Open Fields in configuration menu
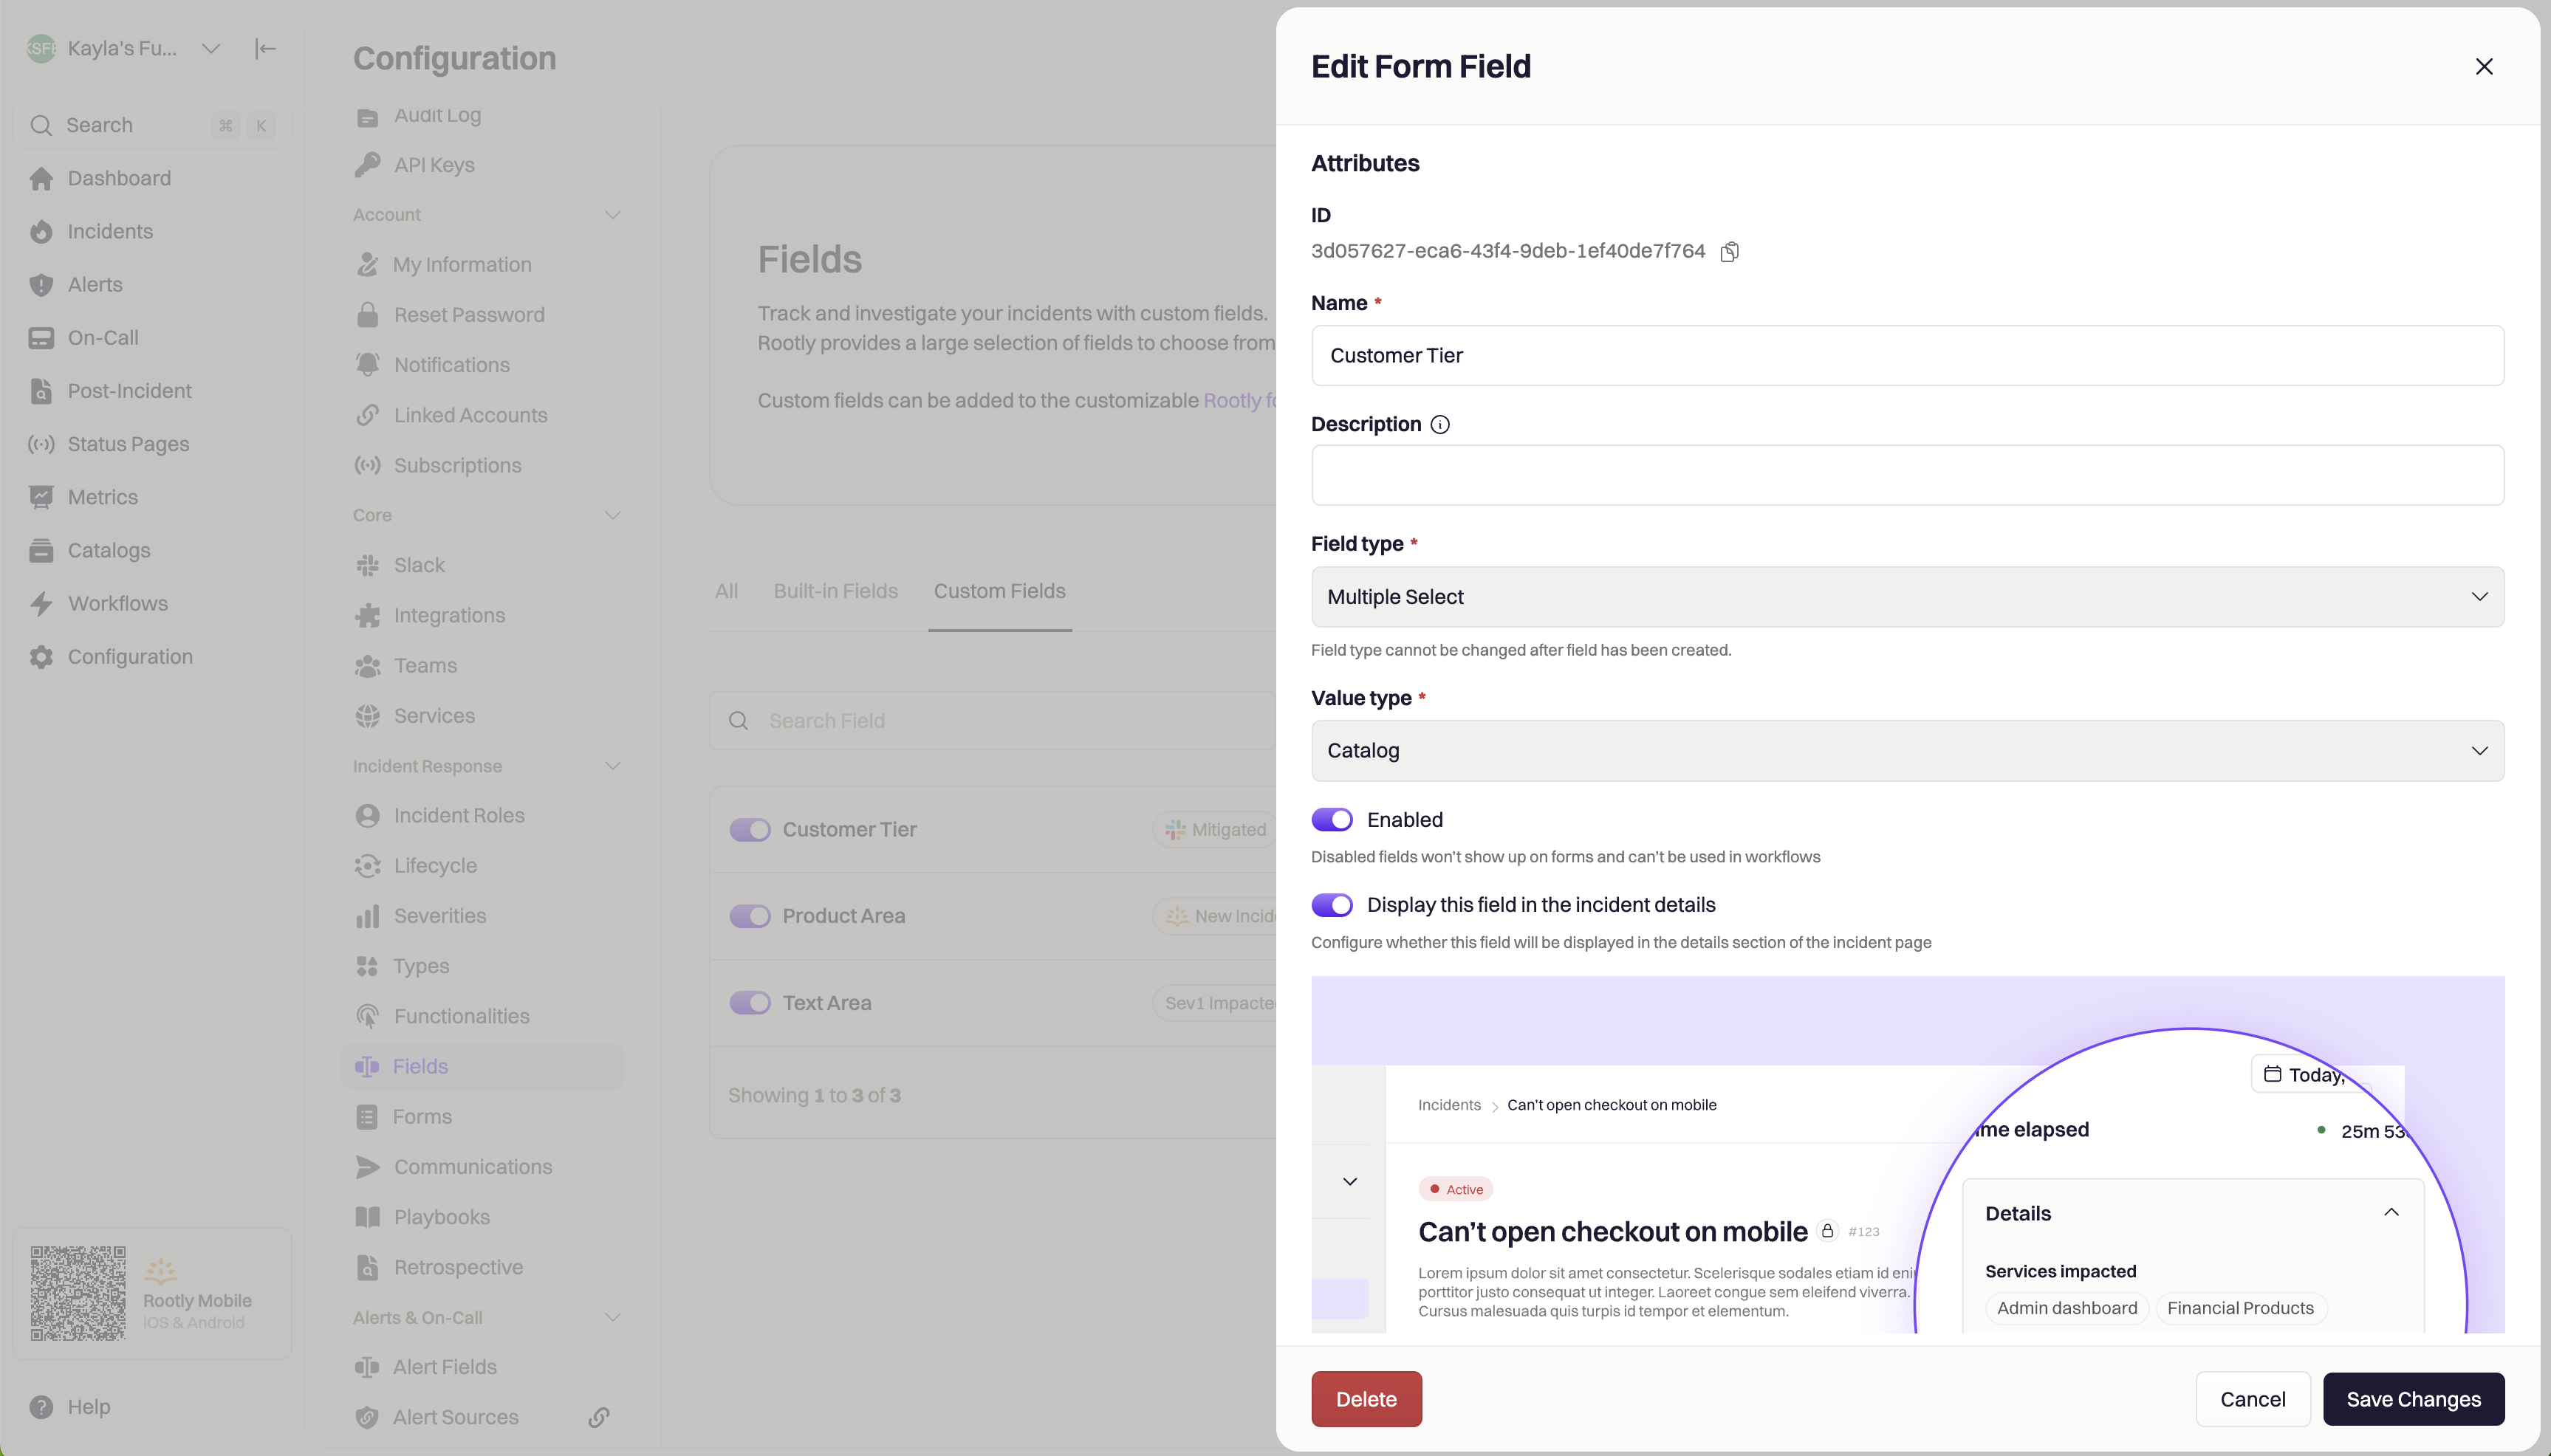2551x1456 pixels. pyautogui.click(x=484, y=1067)
